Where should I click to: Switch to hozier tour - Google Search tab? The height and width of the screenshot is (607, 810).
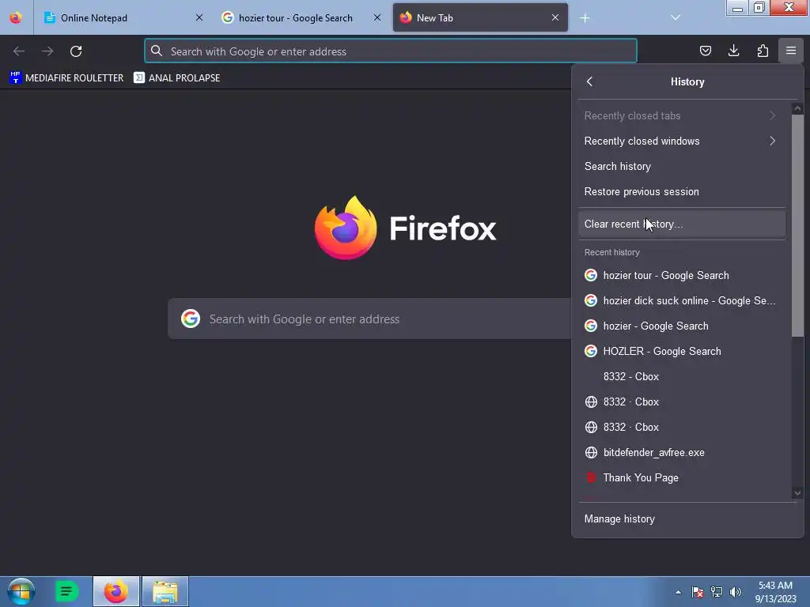click(301, 17)
